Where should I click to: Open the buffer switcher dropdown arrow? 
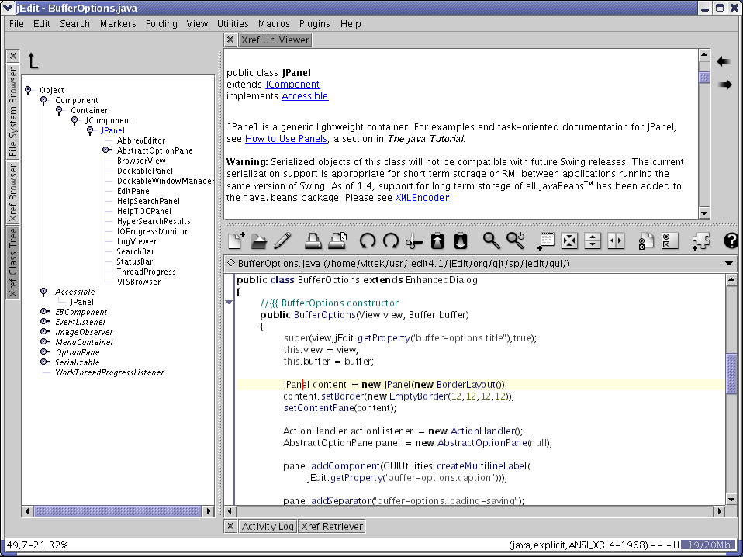[x=729, y=264]
